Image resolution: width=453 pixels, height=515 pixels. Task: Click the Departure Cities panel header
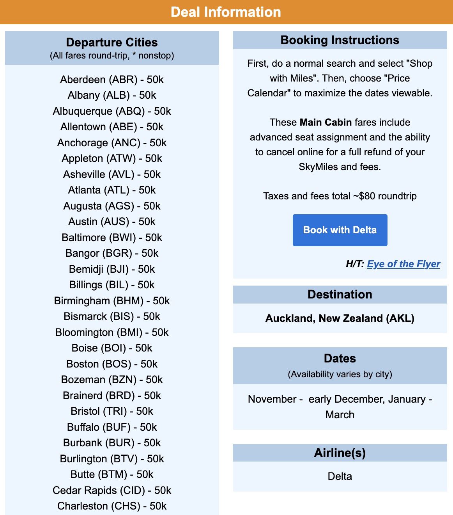pos(112,43)
